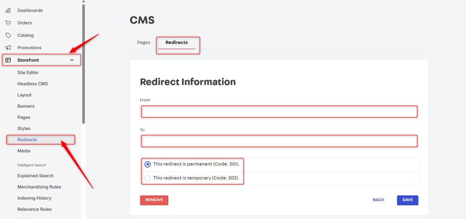Click the Back link

coord(378,200)
